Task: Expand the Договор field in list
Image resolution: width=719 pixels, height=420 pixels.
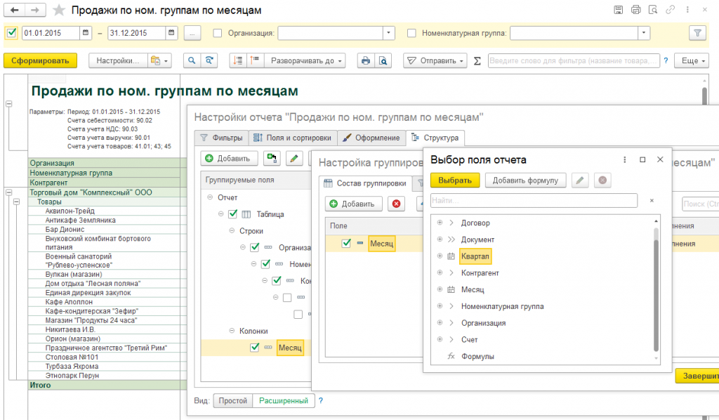Action: 440,223
